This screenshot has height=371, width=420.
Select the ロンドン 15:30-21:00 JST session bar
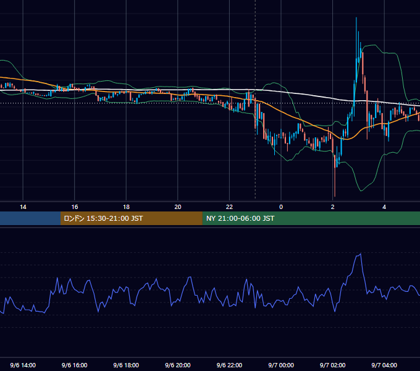pyautogui.click(x=131, y=218)
